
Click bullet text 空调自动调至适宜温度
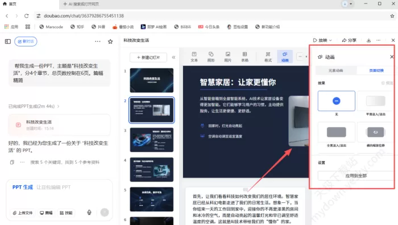(x=225, y=137)
